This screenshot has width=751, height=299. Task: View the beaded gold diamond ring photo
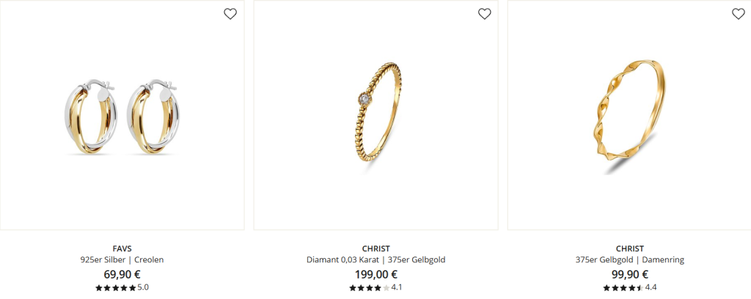(376, 115)
